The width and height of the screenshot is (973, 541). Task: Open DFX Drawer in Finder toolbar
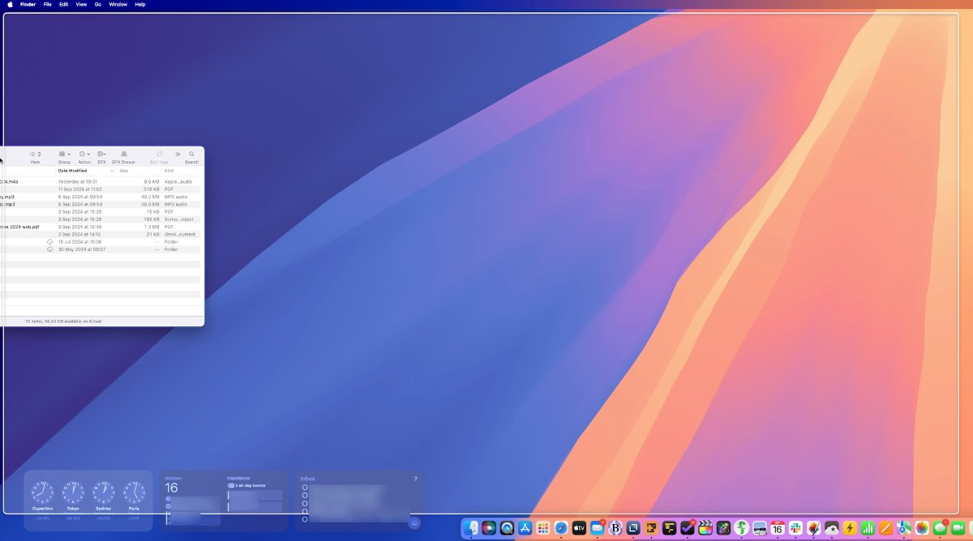tap(123, 154)
